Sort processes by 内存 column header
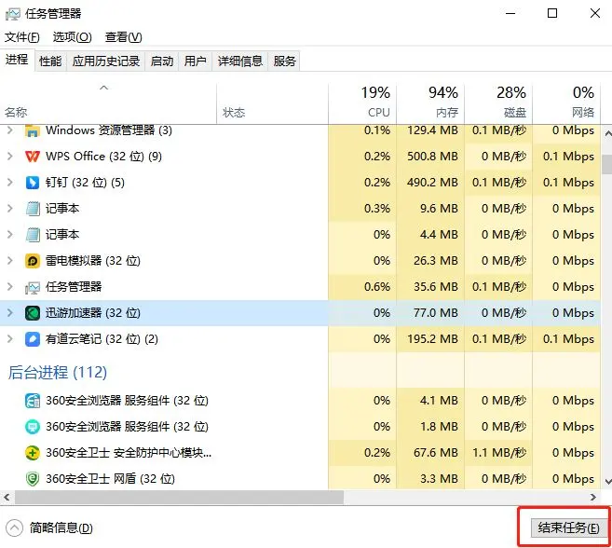Screen dimensions: 612x548 [429, 103]
